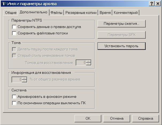Open Параметры сжатия settings
The height and width of the screenshot is (125, 162).
121,24
